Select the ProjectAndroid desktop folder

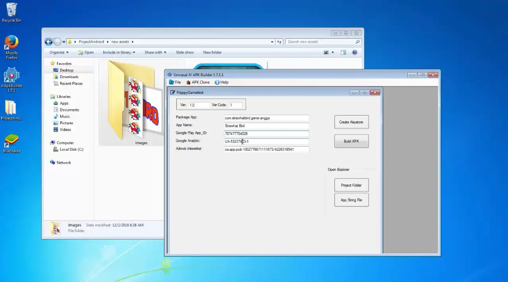[x=12, y=110]
